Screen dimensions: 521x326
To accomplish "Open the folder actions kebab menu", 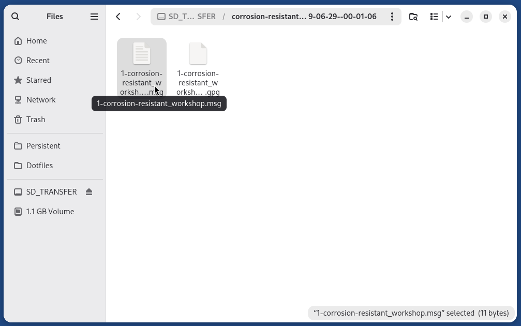I will point(392,16).
